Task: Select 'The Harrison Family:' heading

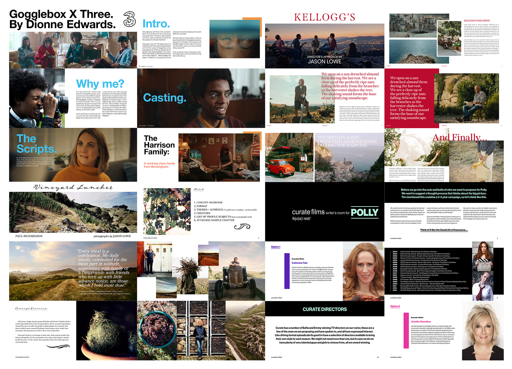Action: pyautogui.click(x=159, y=145)
